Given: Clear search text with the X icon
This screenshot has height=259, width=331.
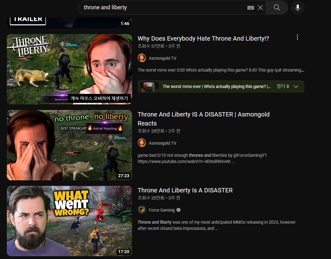Looking at the screenshot, I should [260, 7].
